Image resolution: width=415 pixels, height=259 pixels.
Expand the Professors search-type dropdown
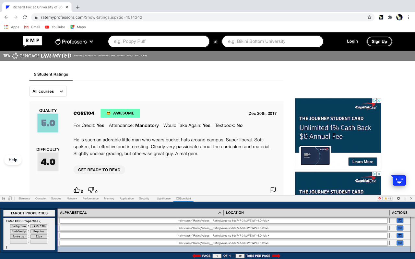pyautogui.click(x=74, y=41)
